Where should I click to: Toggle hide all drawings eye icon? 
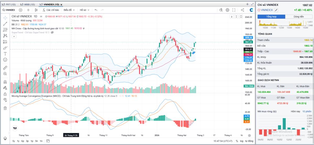[5, 100]
